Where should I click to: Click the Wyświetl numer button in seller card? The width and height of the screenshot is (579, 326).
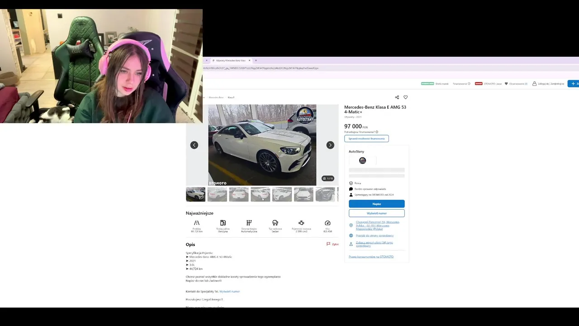click(376, 213)
